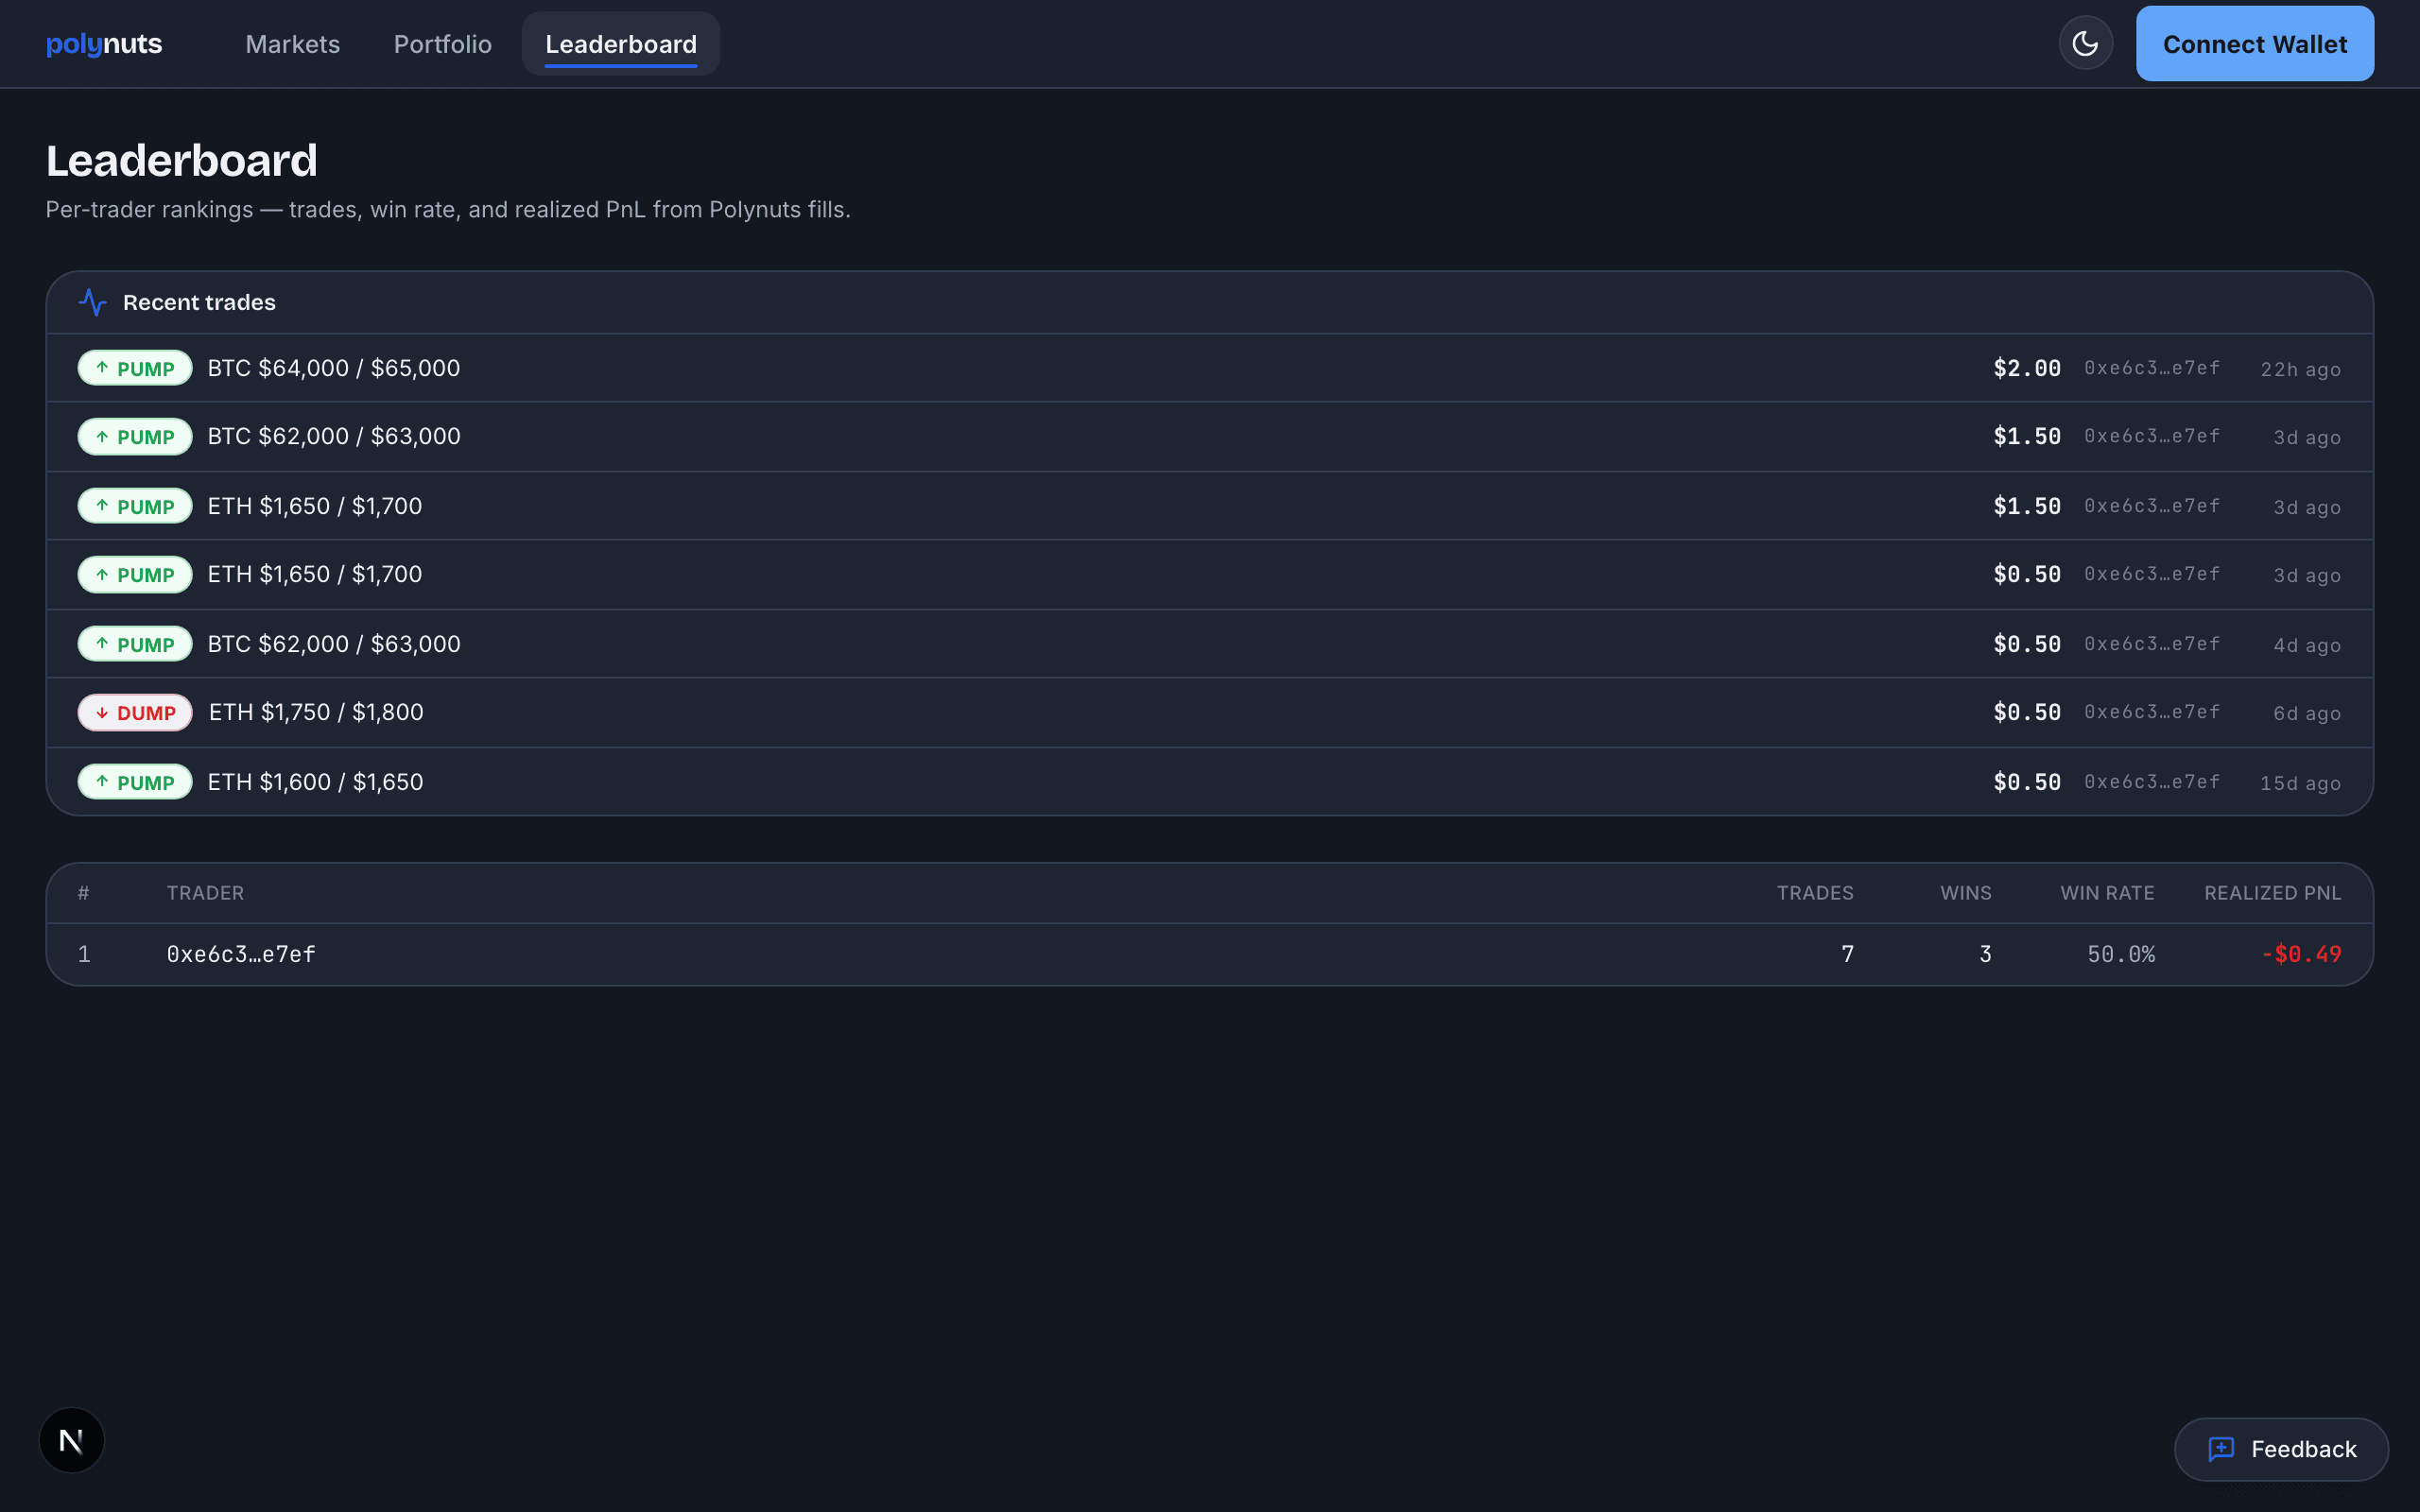Click PUMP badge on ETH $1,600 / $1,650 row
The image size is (2420, 1512).
tap(135, 782)
